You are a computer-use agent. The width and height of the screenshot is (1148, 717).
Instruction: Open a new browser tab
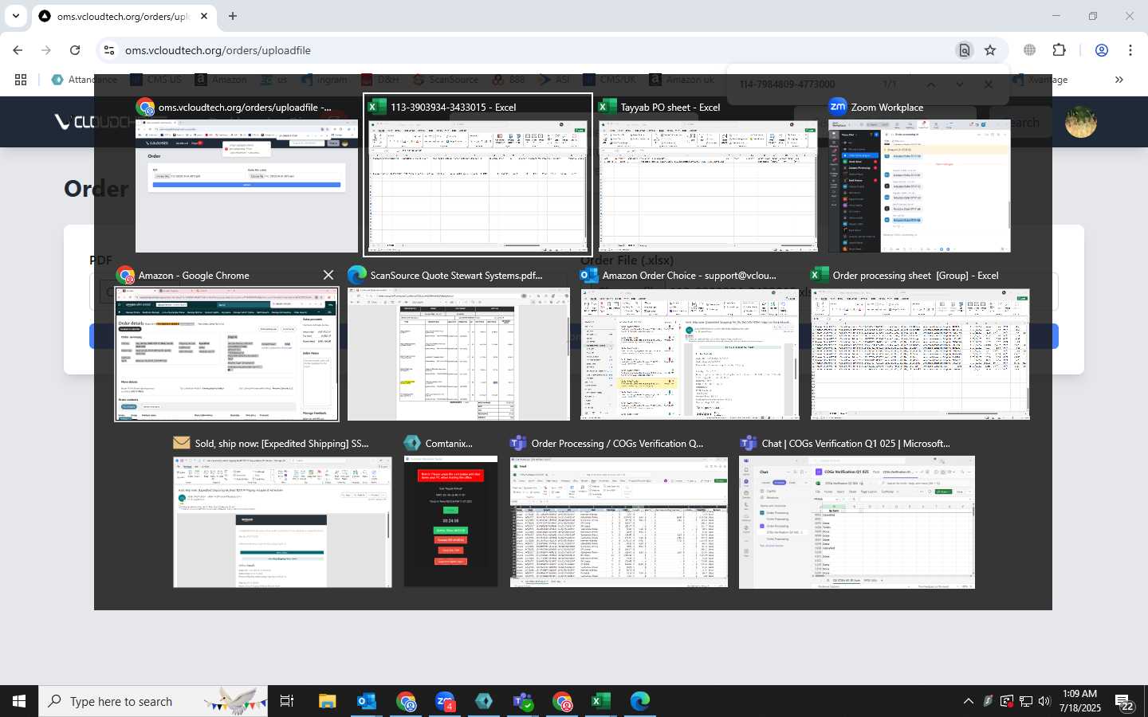click(x=233, y=16)
